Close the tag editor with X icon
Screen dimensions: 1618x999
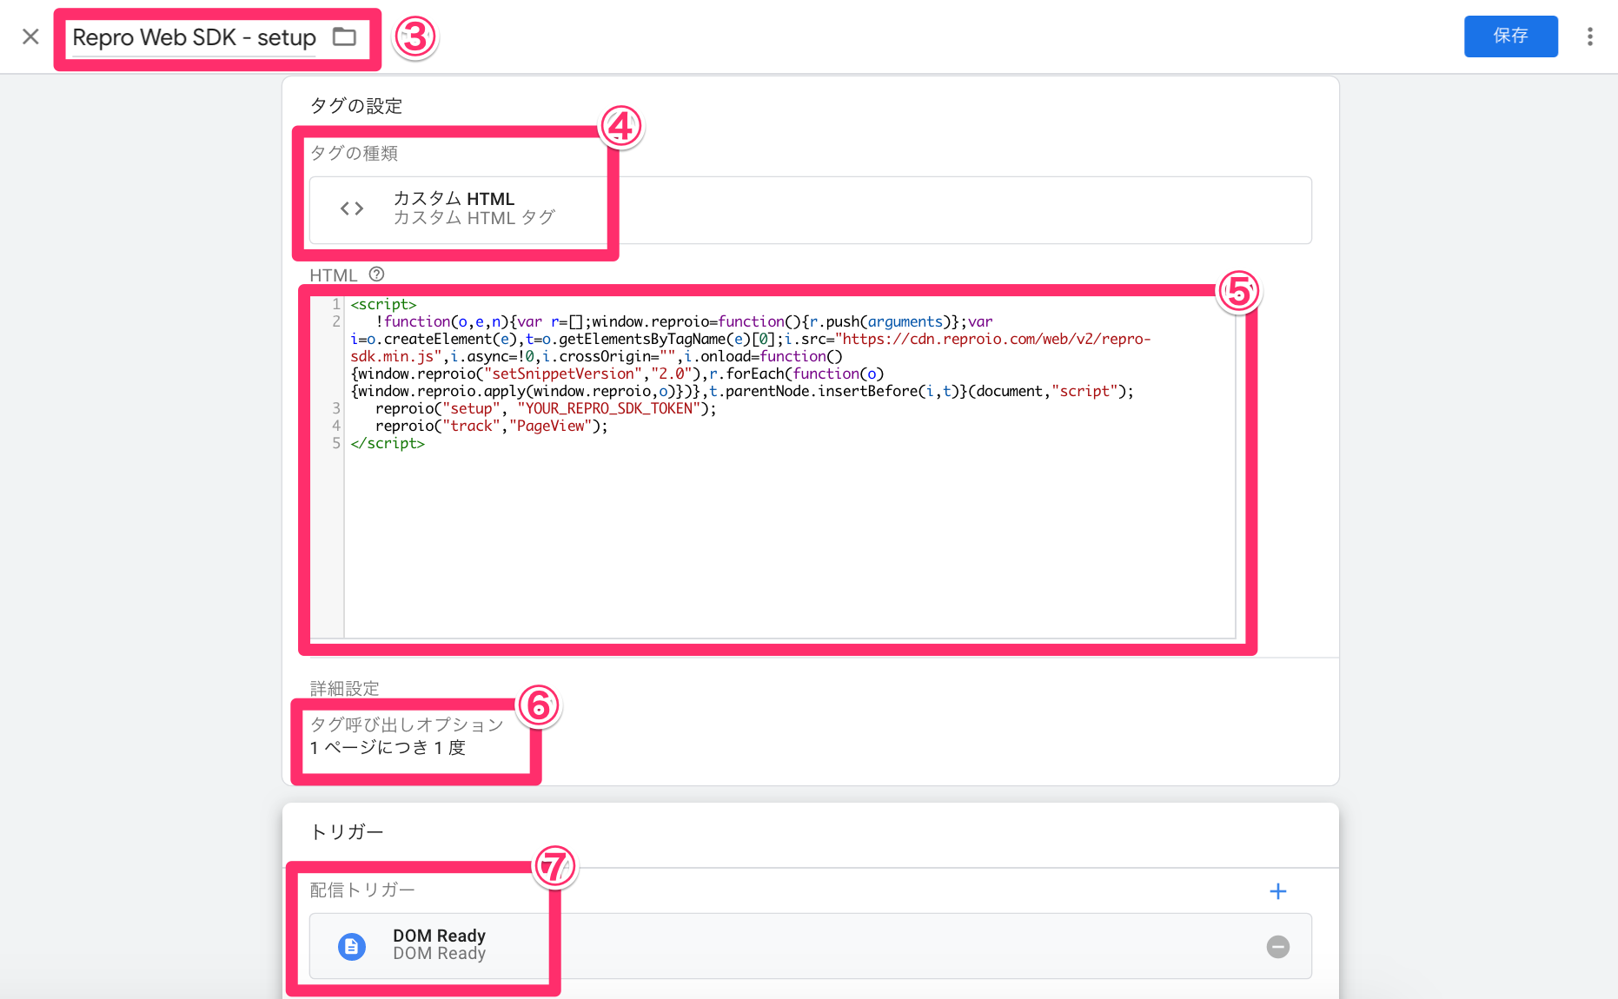[30, 36]
